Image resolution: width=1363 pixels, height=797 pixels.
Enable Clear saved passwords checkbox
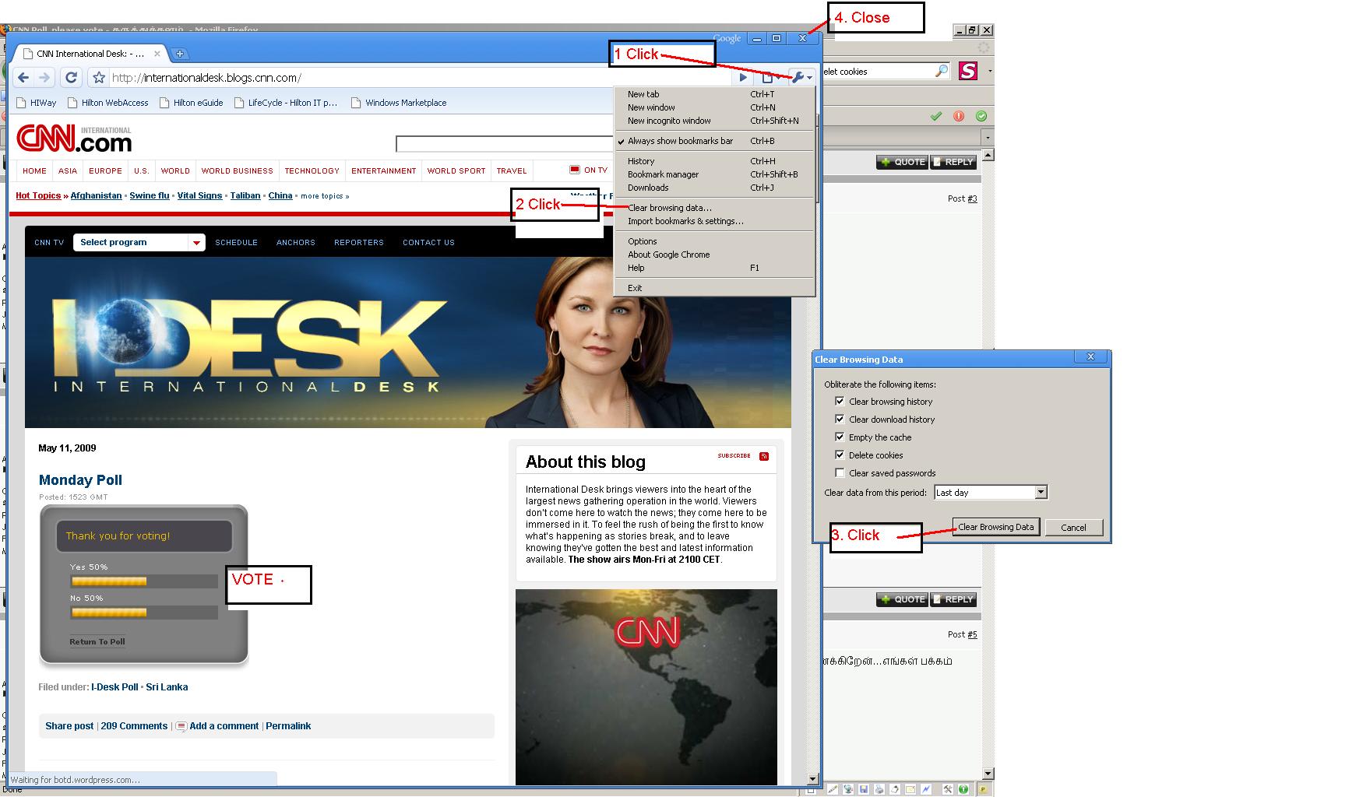(840, 473)
